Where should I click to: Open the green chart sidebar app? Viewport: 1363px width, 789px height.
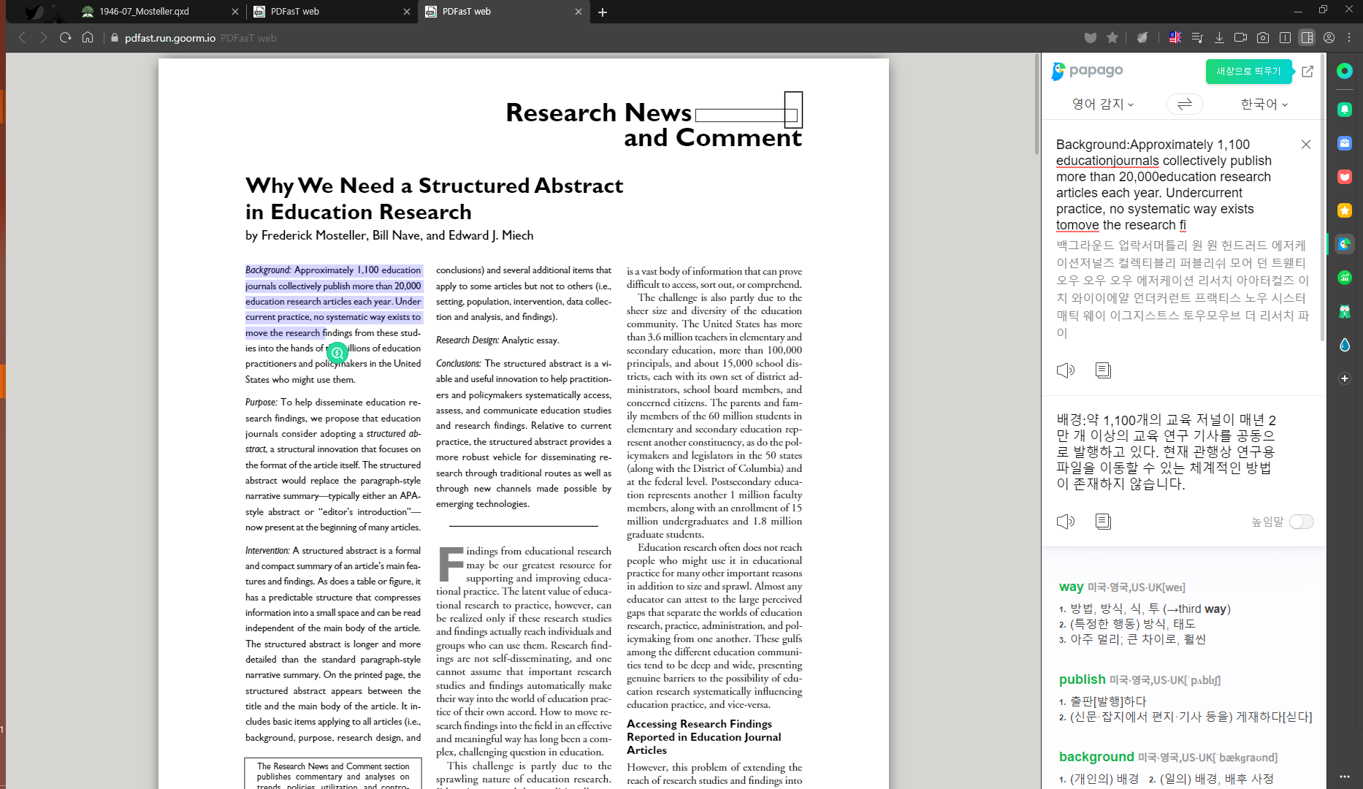coord(1345,278)
